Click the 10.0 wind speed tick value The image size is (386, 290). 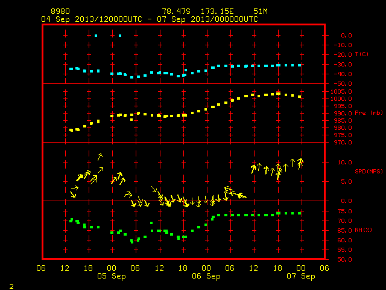pyautogui.click(x=344, y=163)
